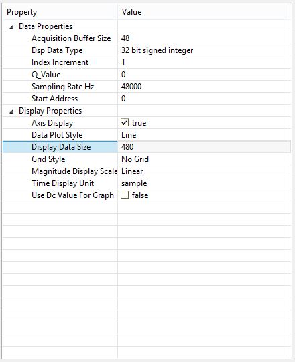Select the Magnitude Display Scale property name
The image size is (295, 362).
(x=74, y=171)
